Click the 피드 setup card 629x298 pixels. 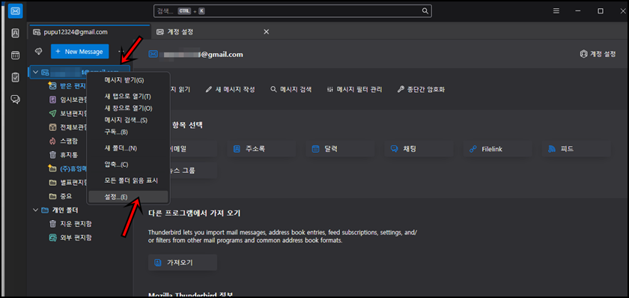click(x=577, y=149)
